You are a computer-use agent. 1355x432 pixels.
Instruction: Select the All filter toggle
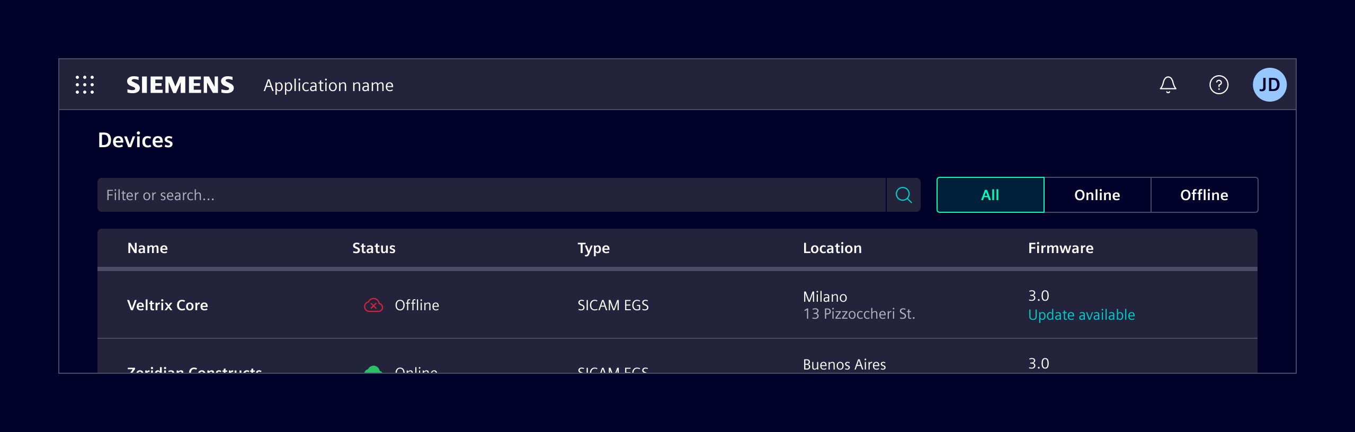(990, 195)
